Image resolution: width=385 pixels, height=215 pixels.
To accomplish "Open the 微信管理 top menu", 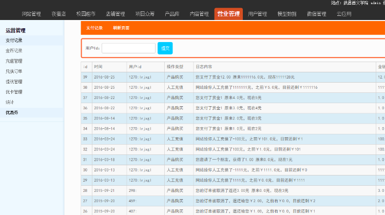I will (x=317, y=14).
